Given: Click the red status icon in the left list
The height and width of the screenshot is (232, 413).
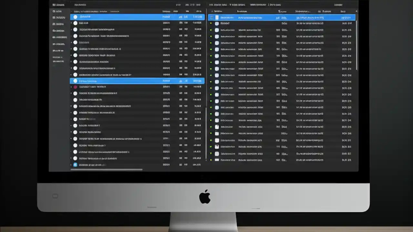Looking at the screenshot, I should (x=75, y=87).
